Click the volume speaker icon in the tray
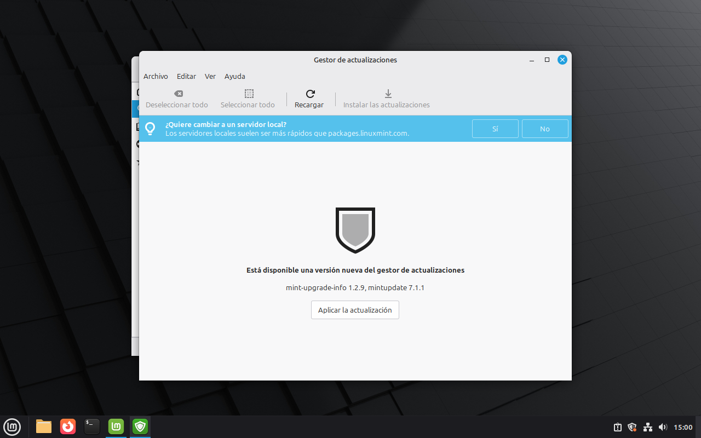The image size is (701, 438). [663, 427]
